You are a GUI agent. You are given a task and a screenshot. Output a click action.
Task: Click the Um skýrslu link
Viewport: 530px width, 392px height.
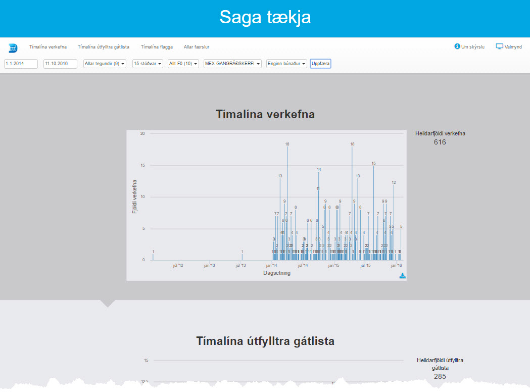[x=473, y=47]
